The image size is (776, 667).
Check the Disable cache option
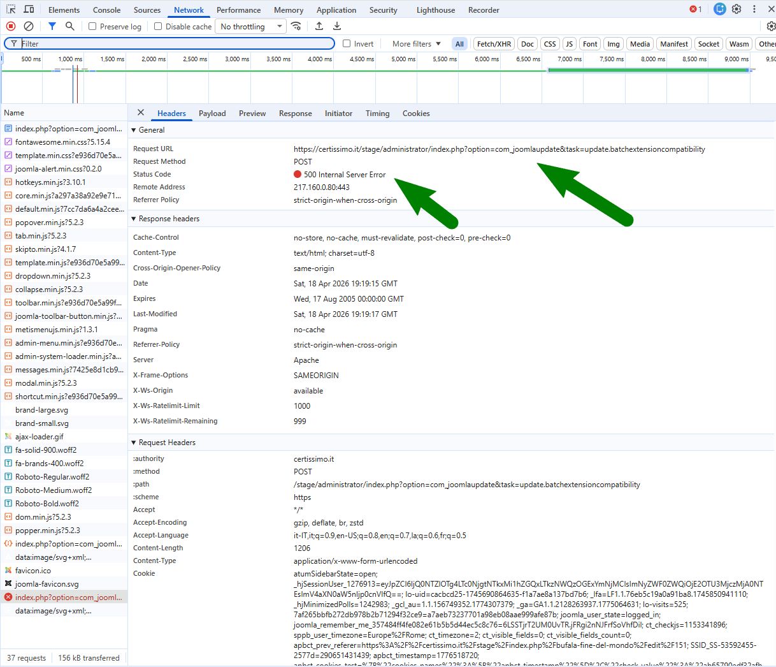point(158,27)
